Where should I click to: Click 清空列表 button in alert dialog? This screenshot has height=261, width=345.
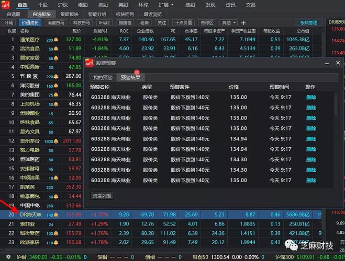[x=102, y=196]
